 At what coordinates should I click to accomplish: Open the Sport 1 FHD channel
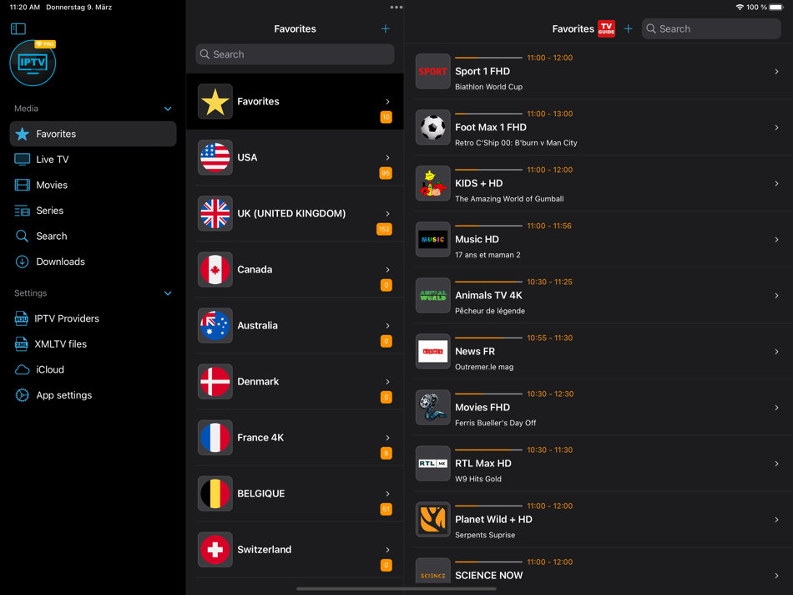coord(599,71)
